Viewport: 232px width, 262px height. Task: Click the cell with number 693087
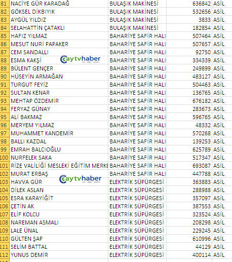point(189,166)
